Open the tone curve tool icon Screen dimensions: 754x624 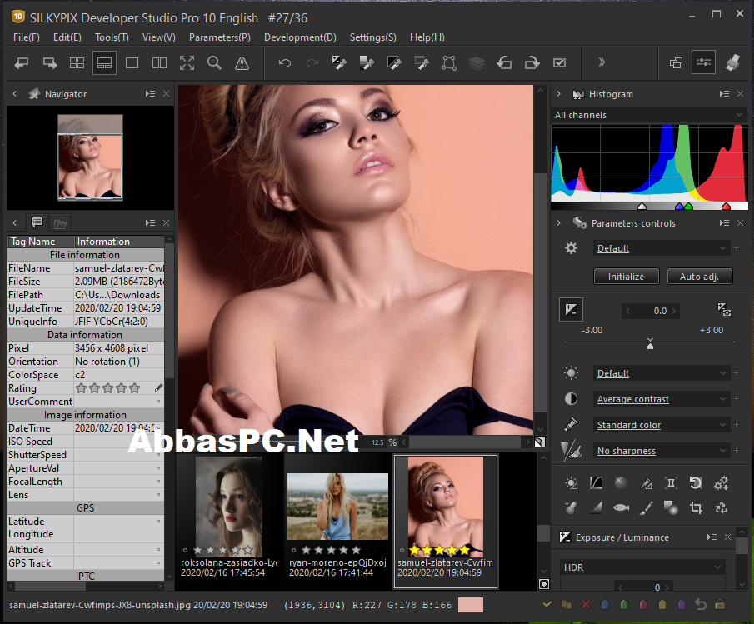(x=596, y=482)
